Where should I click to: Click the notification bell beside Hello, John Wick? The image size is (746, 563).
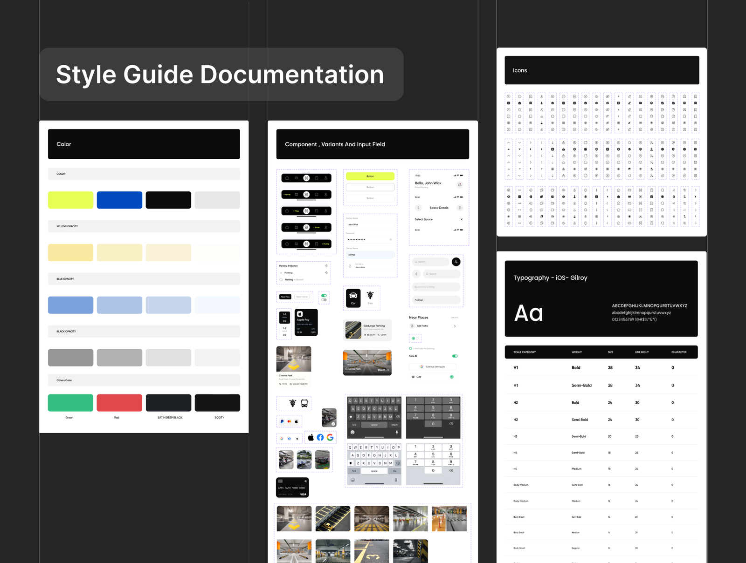[459, 185]
